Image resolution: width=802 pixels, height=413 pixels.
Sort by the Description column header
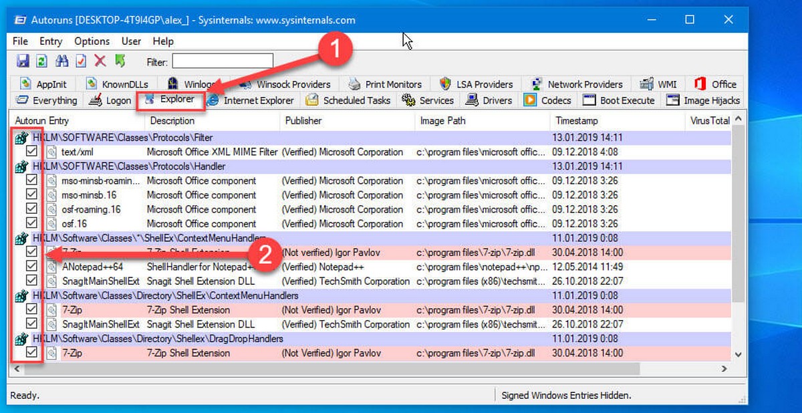pyautogui.click(x=213, y=121)
